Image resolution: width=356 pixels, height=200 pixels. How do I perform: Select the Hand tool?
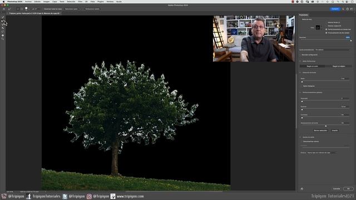(x=3, y=35)
